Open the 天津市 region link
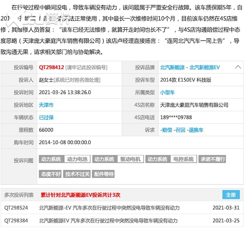 click(x=46, y=105)
